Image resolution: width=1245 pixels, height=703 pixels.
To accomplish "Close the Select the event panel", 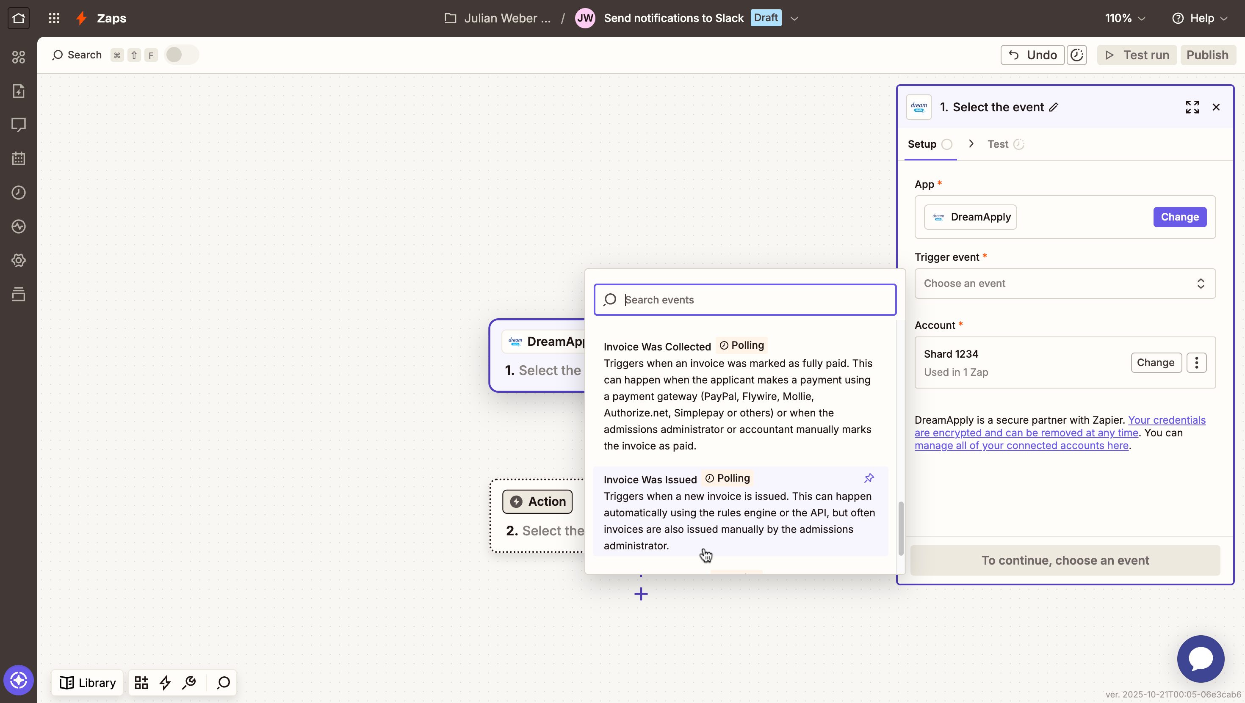I will point(1216,107).
